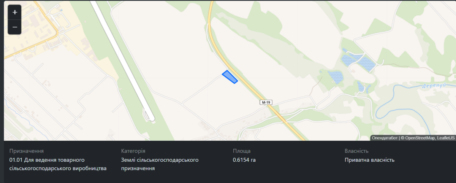Click the Призначення heading
The height and width of the screenshot is (183, 456).
(27, 151)
